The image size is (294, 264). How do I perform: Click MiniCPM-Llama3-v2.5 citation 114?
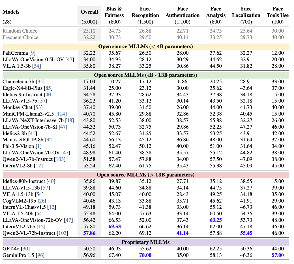(x=61, y=114)
